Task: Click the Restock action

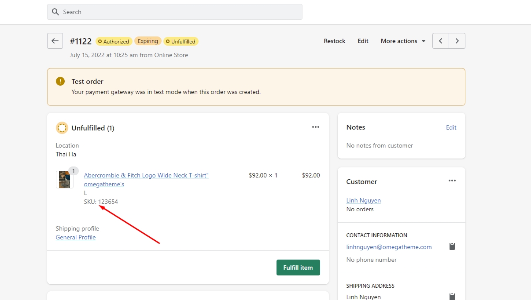Action: (x=334, y=41)
